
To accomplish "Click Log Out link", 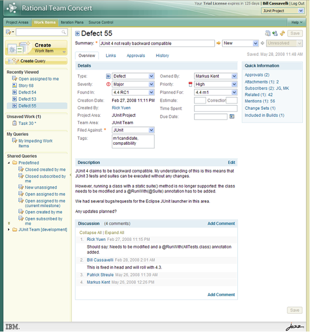I will click(x=297, y=3).
